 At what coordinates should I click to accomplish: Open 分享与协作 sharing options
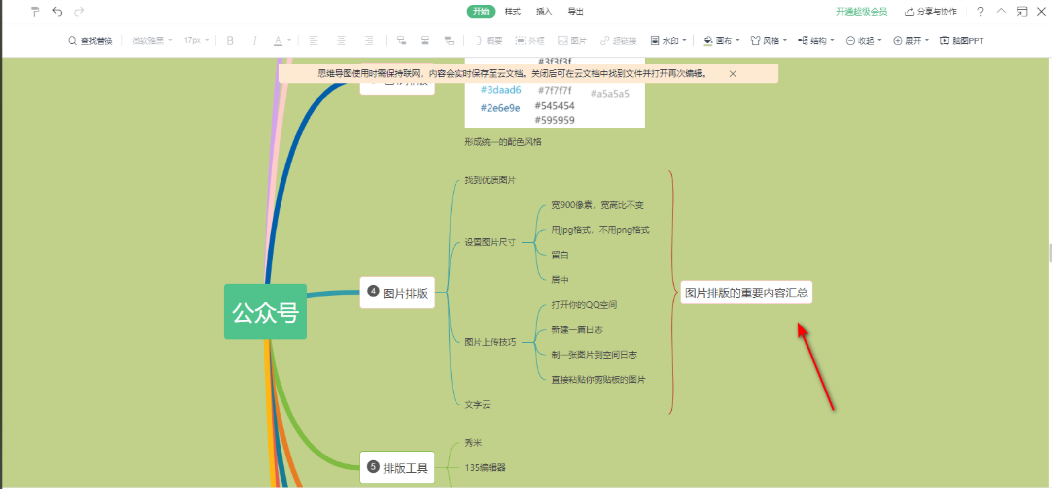point(931,12)
